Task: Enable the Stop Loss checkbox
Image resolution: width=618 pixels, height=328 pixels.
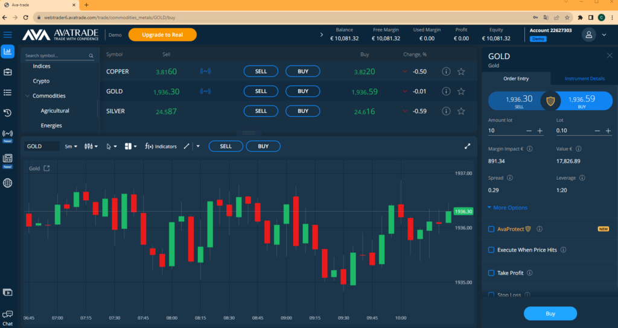Action: [491, 294]
